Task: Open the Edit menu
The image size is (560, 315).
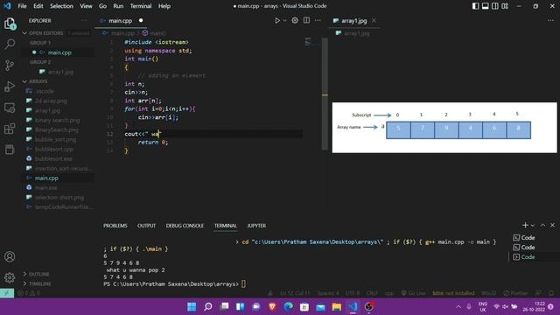Action: point(38,6)
